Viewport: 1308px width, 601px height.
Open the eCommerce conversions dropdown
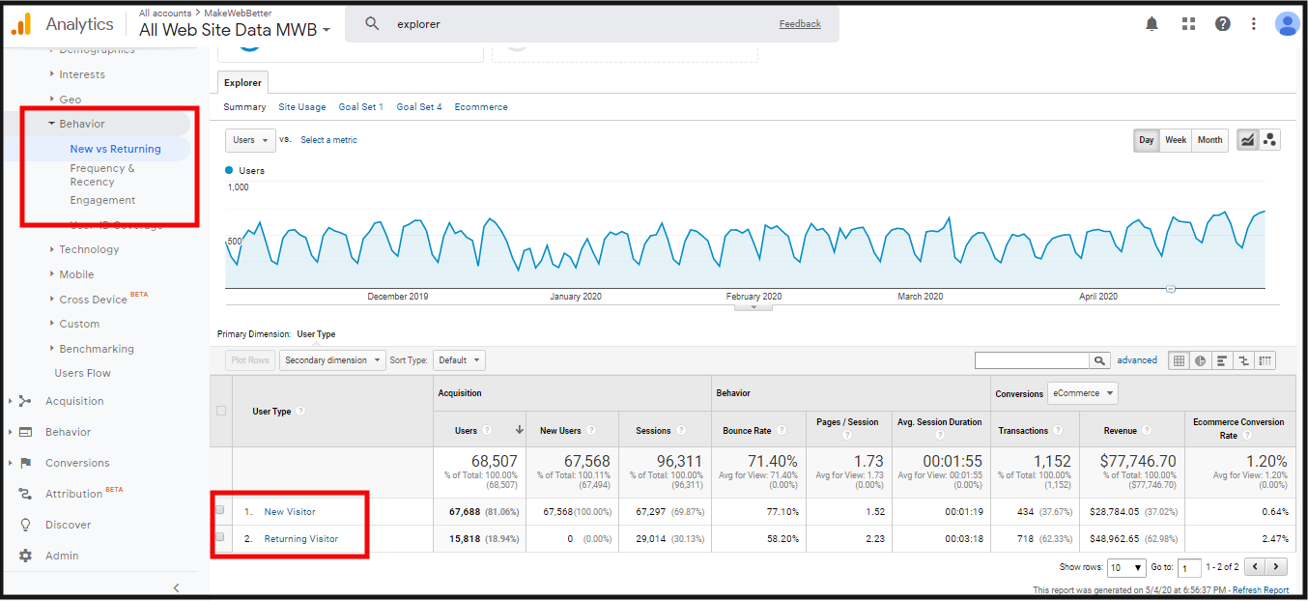coord(1082,393)
